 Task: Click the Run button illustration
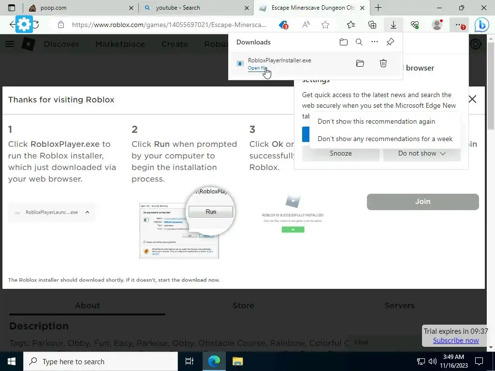[211, 212]
